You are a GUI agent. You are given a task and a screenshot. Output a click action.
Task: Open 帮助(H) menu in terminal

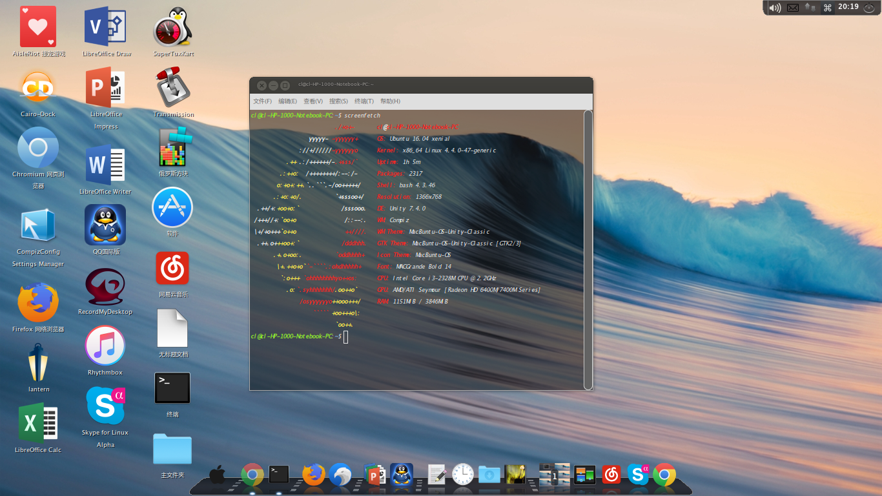(390, 101)
